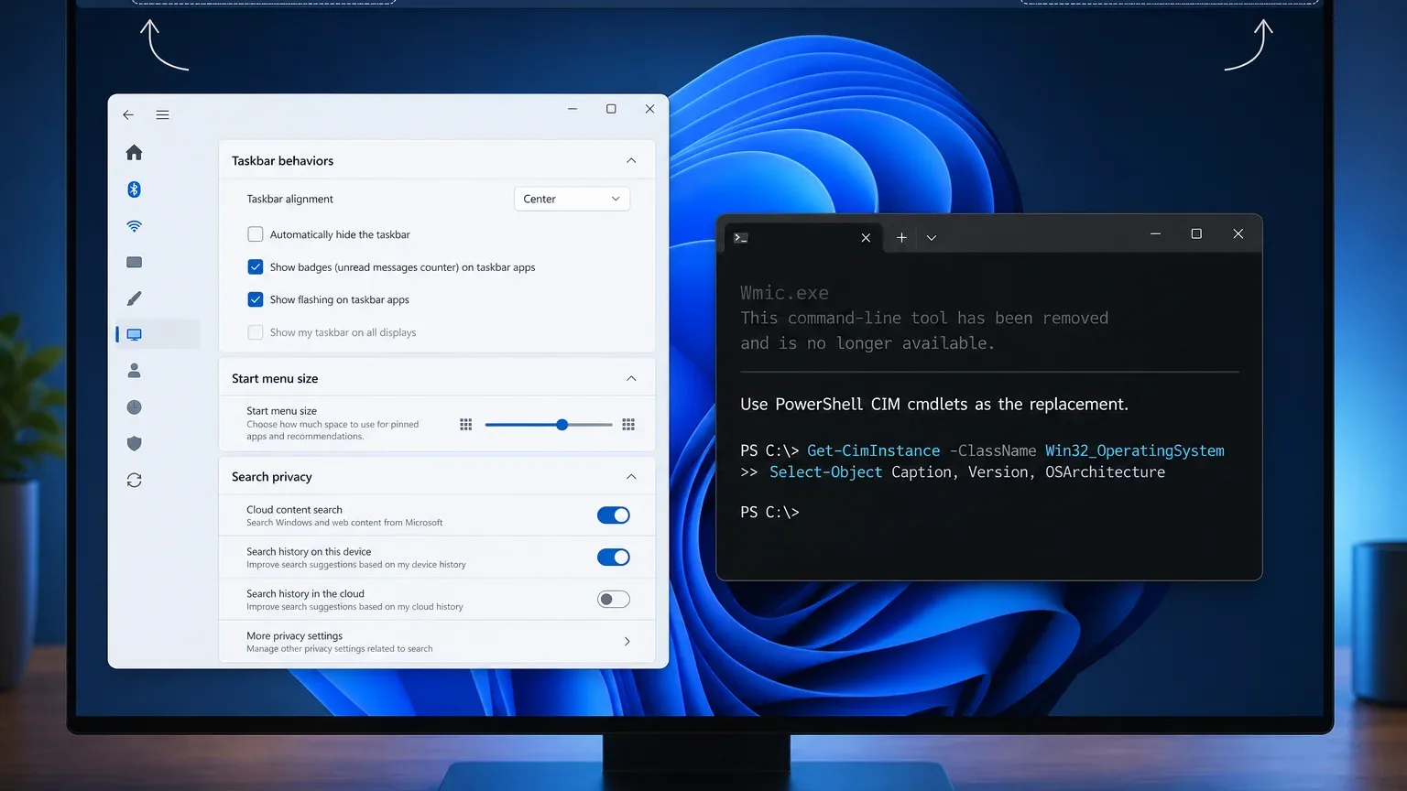Close the Terminal's PowerShell tab
Image resolution: width=1407 pixels, height=791 pixels.
pos(866,238)
